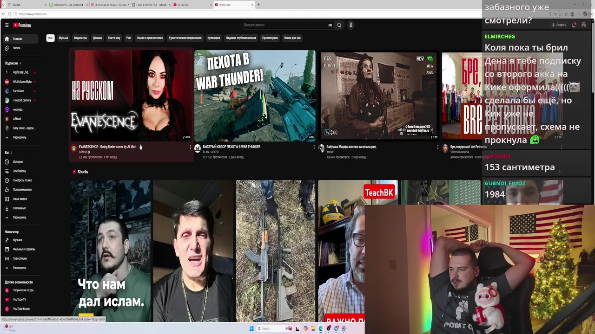Expand the Вы section chevron
Image resolution: width=595 pixels, height=334 pixels.
pos(12,153)
